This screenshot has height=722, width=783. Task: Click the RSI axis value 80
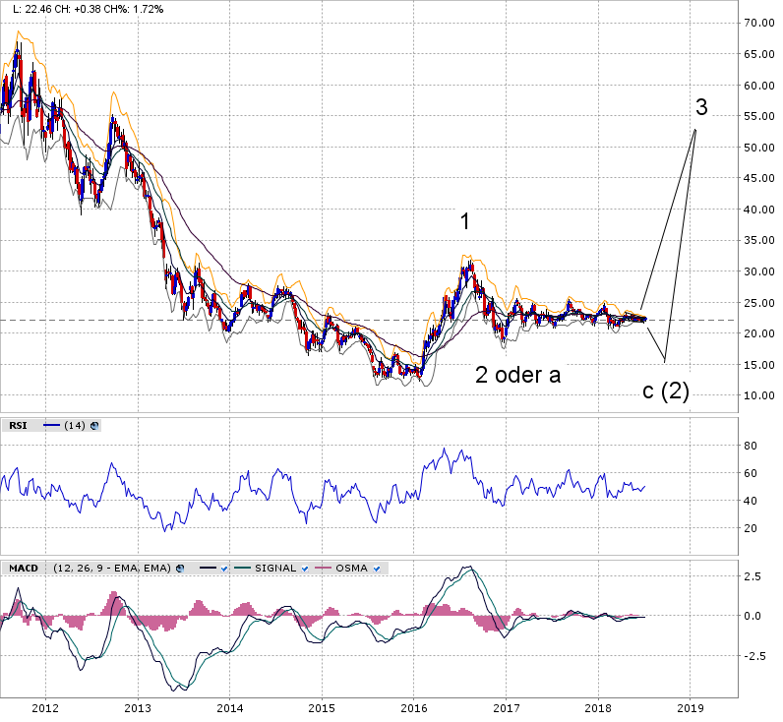[x=751, y=446]
